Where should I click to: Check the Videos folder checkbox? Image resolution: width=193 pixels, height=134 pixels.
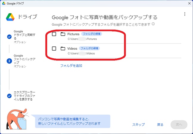point(54,49)
